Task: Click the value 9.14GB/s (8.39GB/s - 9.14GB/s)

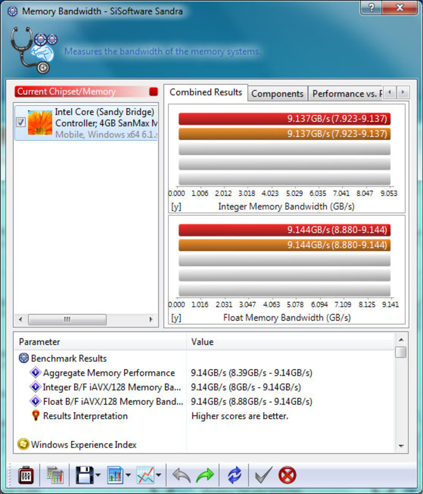Action: (251, 373)
